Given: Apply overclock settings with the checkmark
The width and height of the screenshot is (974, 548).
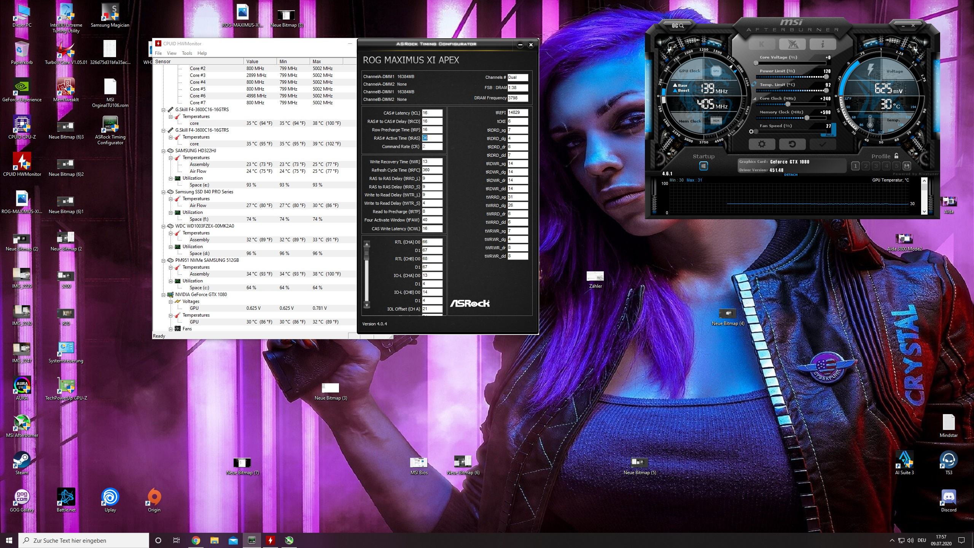Looking at the screenshot, I should [823, 144].
